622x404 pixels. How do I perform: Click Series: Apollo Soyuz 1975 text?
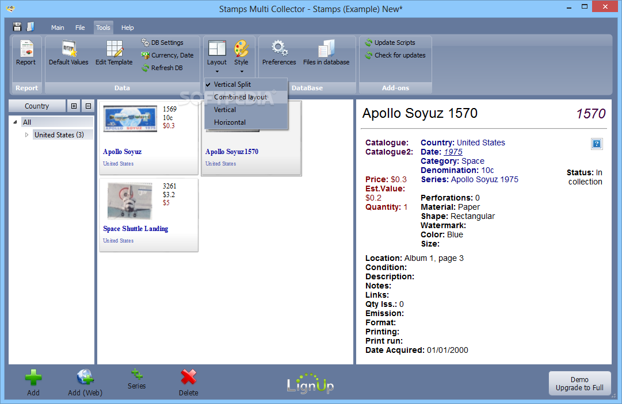coord(470,179)
